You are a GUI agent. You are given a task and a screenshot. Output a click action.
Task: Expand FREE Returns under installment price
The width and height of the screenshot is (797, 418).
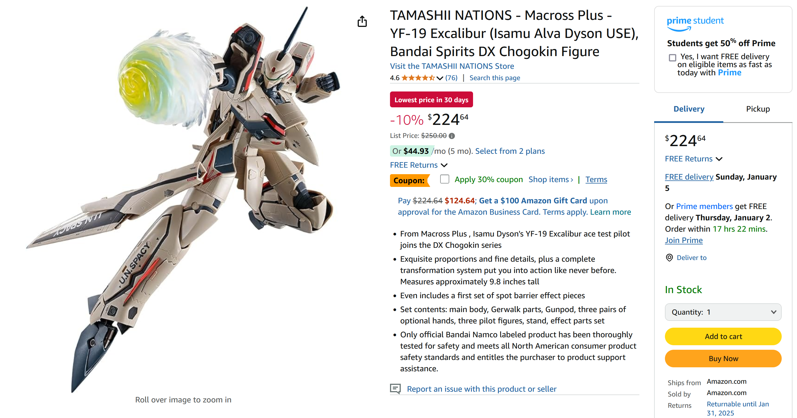[x=419, y=165]
